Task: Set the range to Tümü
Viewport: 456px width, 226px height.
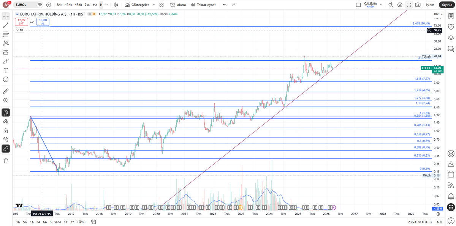Action: (x=81, y=222)
